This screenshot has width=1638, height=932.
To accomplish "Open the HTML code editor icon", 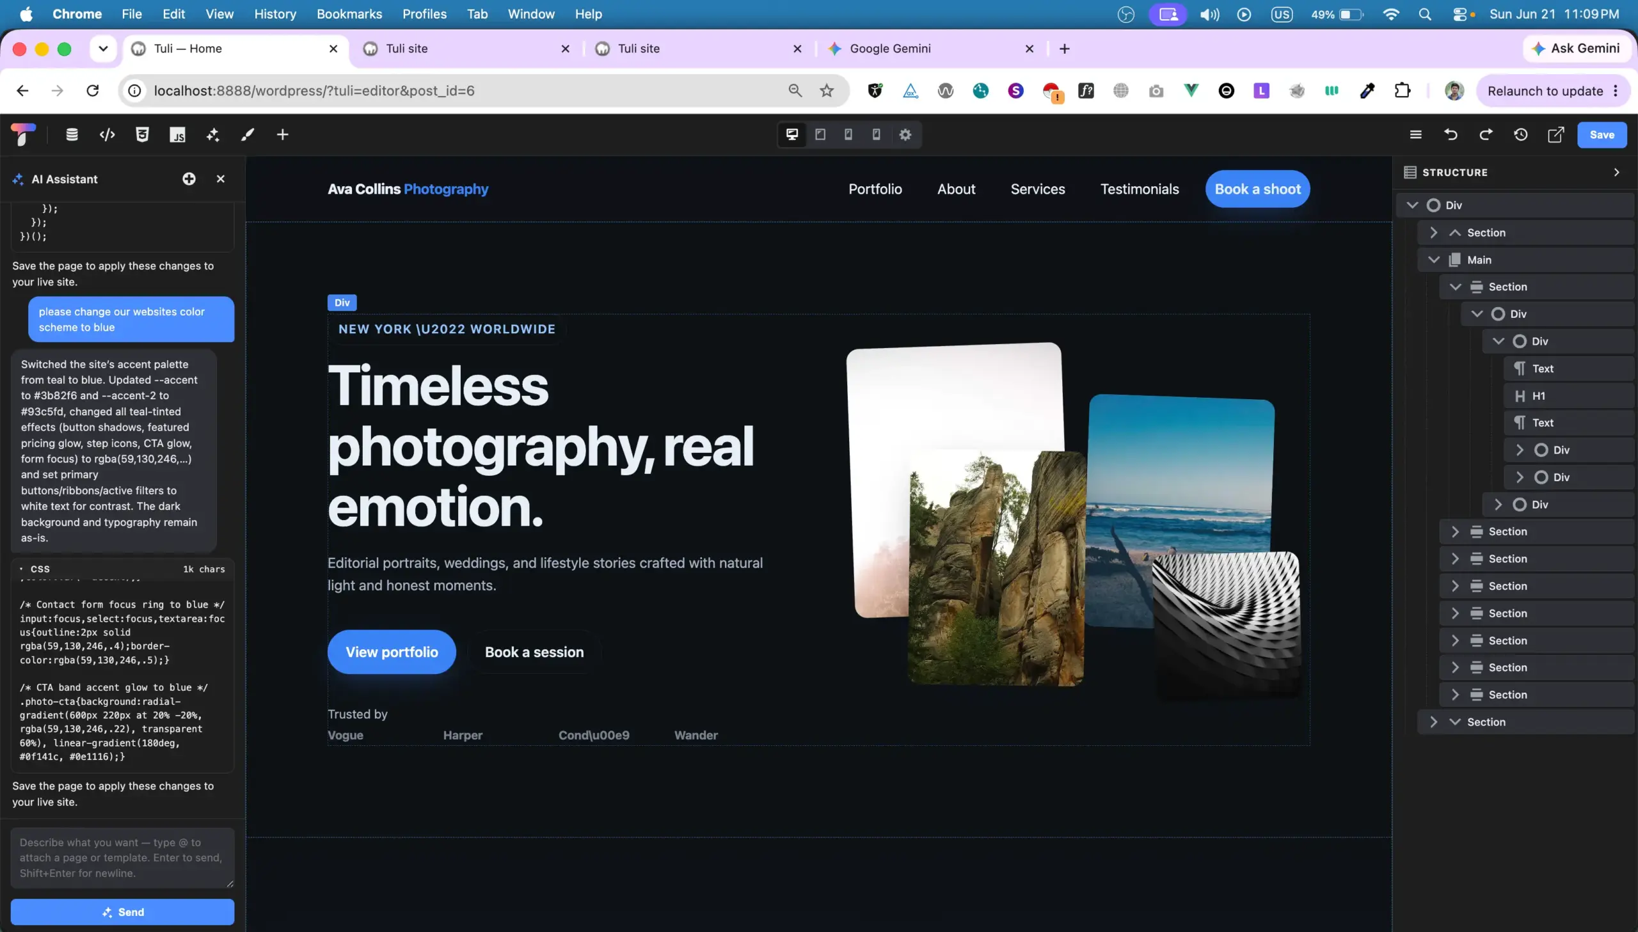I will tap(107, 134).
